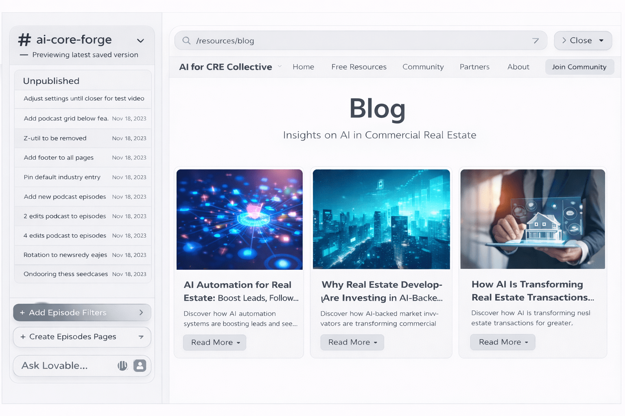625x416 pixels.
Task: Click the plus icon on Add Episode Filters
Action: 22,312
